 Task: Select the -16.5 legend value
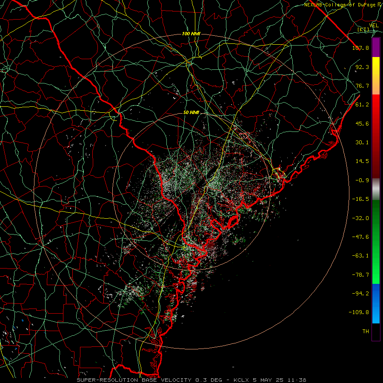pos(360,199)
